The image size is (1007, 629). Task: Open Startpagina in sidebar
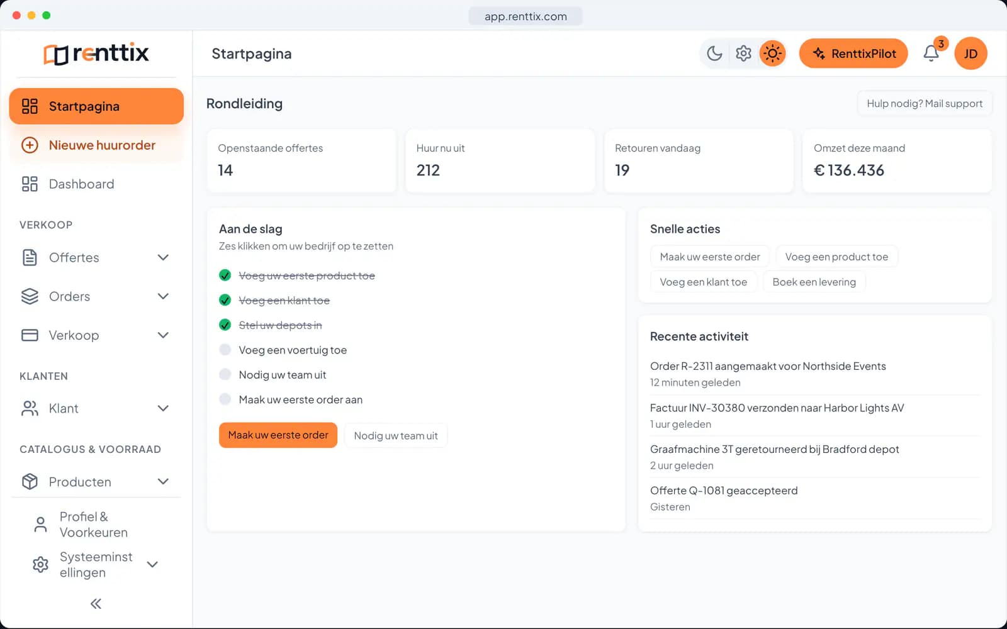tap(96, 106)
